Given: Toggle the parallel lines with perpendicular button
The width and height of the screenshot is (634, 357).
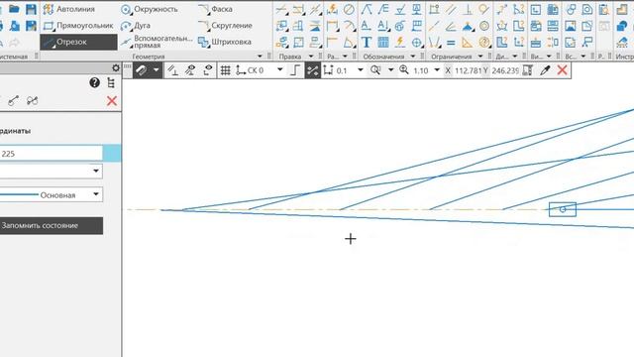Looking at the screenshot, I should pyautogui.click(x=173, y=70).
